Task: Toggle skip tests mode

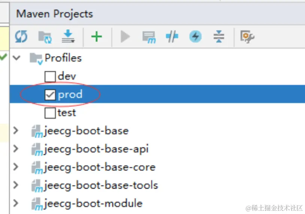Action: tap(195, 36)
